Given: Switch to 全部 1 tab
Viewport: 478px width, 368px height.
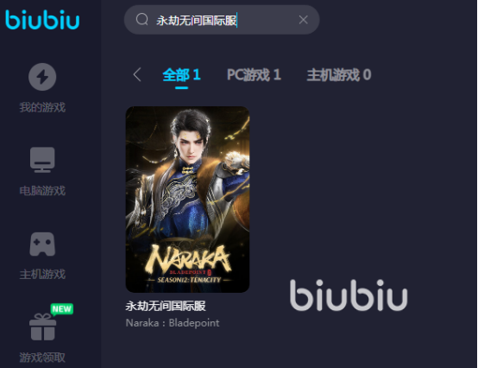Looking at the screenshot, I should [181, 75].
